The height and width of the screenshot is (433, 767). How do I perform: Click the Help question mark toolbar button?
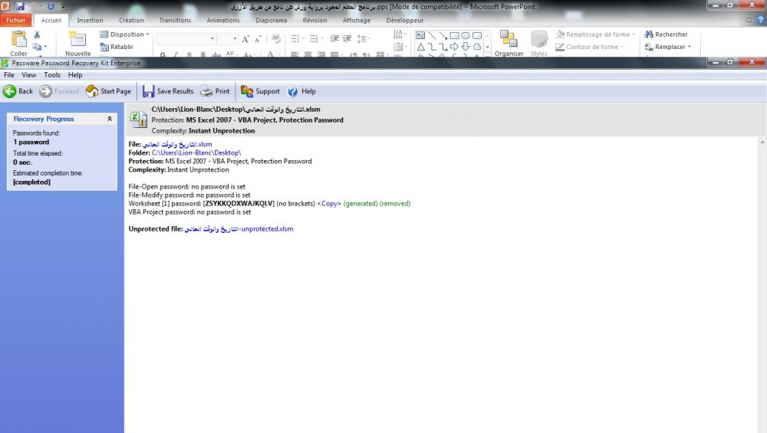click(x=301, y=91)
